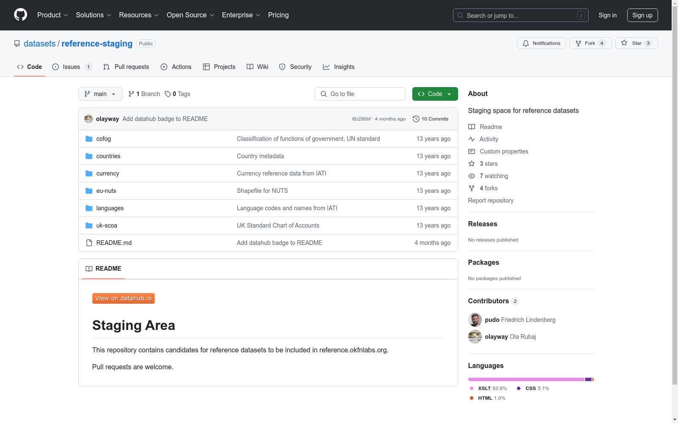The image size is (678, 423).
Task: Click the Sign in link
Action: pyautogui.click(x=608, y=15)
